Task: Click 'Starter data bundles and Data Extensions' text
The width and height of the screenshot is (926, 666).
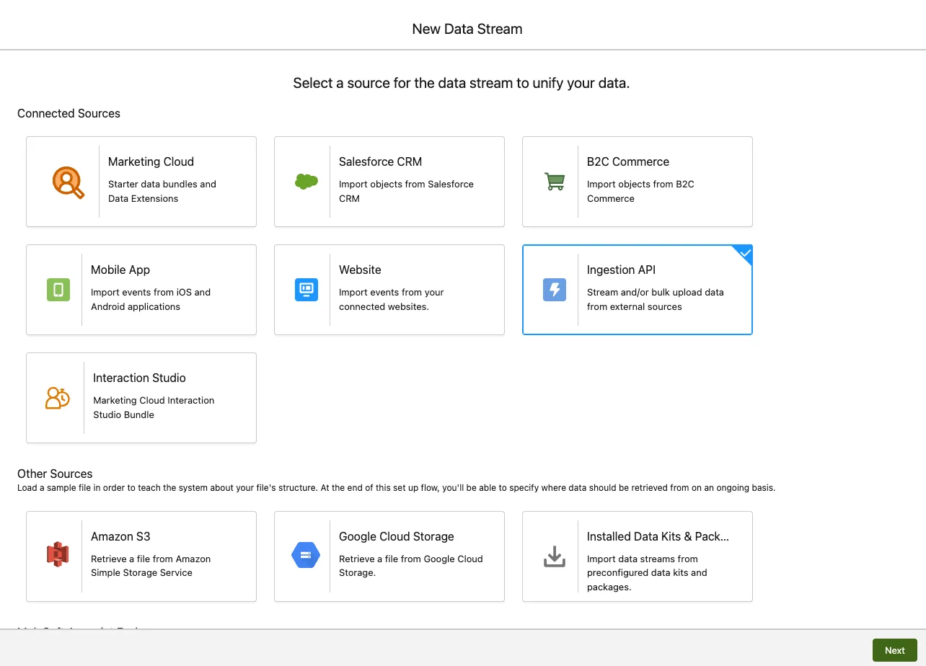Action: [x=162, y=191]
